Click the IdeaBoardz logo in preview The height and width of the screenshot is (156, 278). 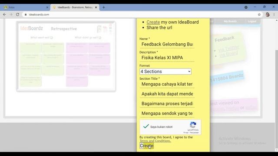(x=32, y=28)
